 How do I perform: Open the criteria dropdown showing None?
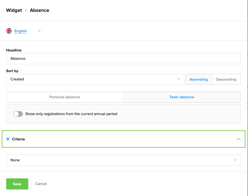[123, 160]
